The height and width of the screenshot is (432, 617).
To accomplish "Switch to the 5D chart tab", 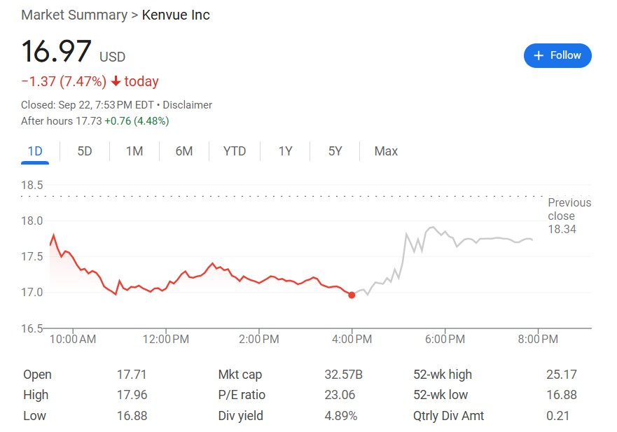I will (85, 151).
